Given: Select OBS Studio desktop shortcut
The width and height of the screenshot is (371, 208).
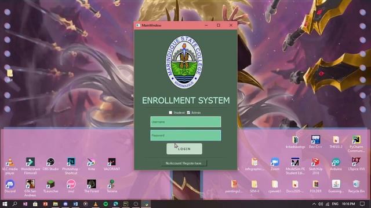Looking at the screenshot, I should [x=50, y=164].
